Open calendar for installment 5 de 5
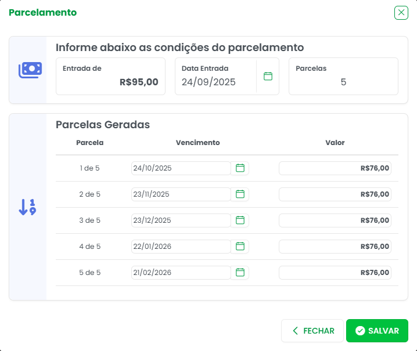417x351 pixels. [240, 273]
